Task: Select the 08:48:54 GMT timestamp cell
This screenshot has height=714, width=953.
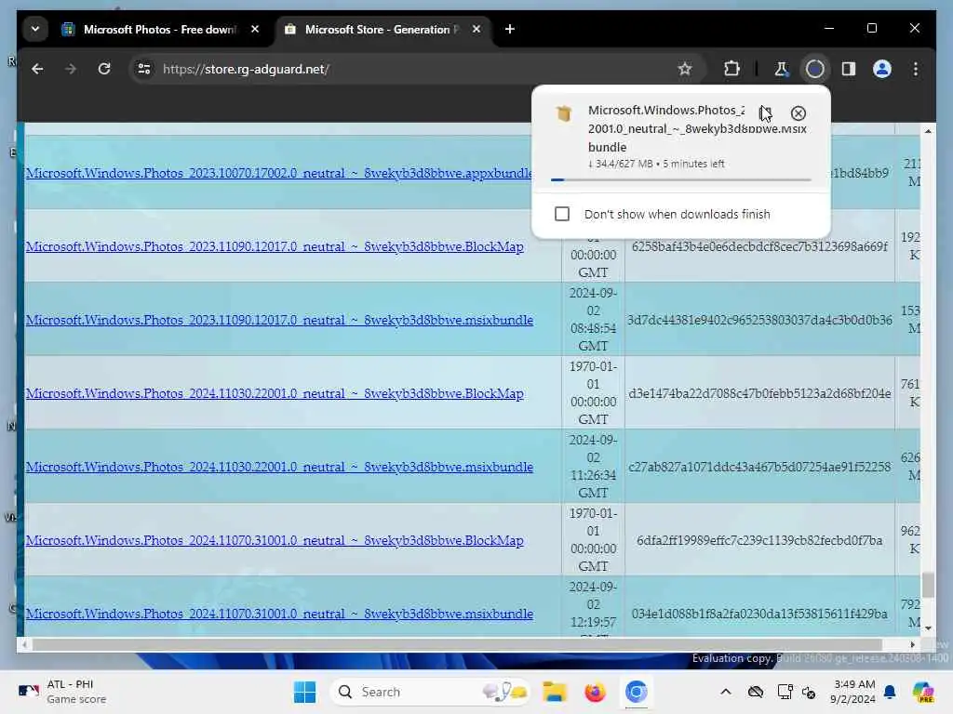Action: 593,320
